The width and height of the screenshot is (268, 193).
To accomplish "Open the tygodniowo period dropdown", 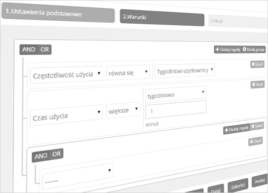I will click(176, 95).
